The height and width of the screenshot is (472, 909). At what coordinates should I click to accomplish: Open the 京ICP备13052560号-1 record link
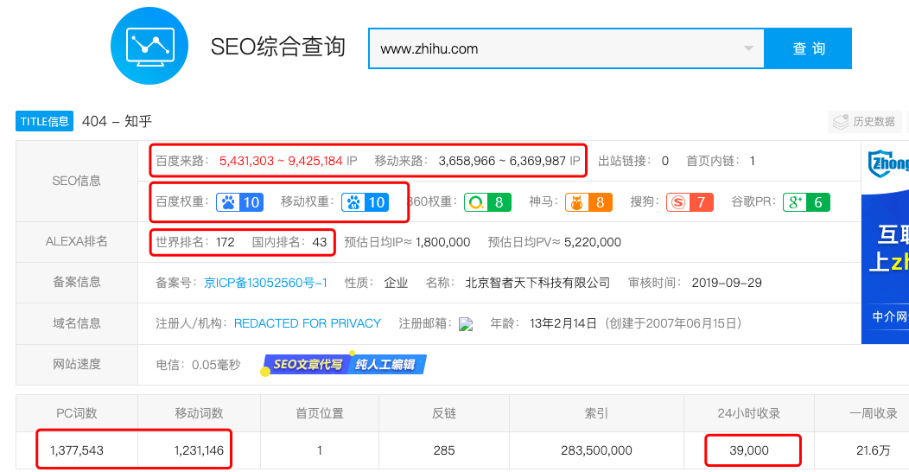coord(265,283)
